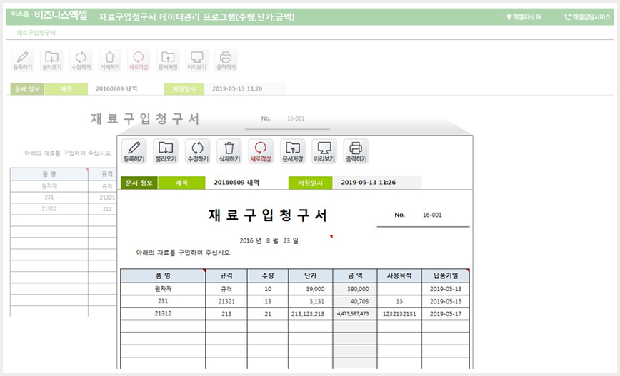Click the 불러오기 folder icon in the front panel

166,152
